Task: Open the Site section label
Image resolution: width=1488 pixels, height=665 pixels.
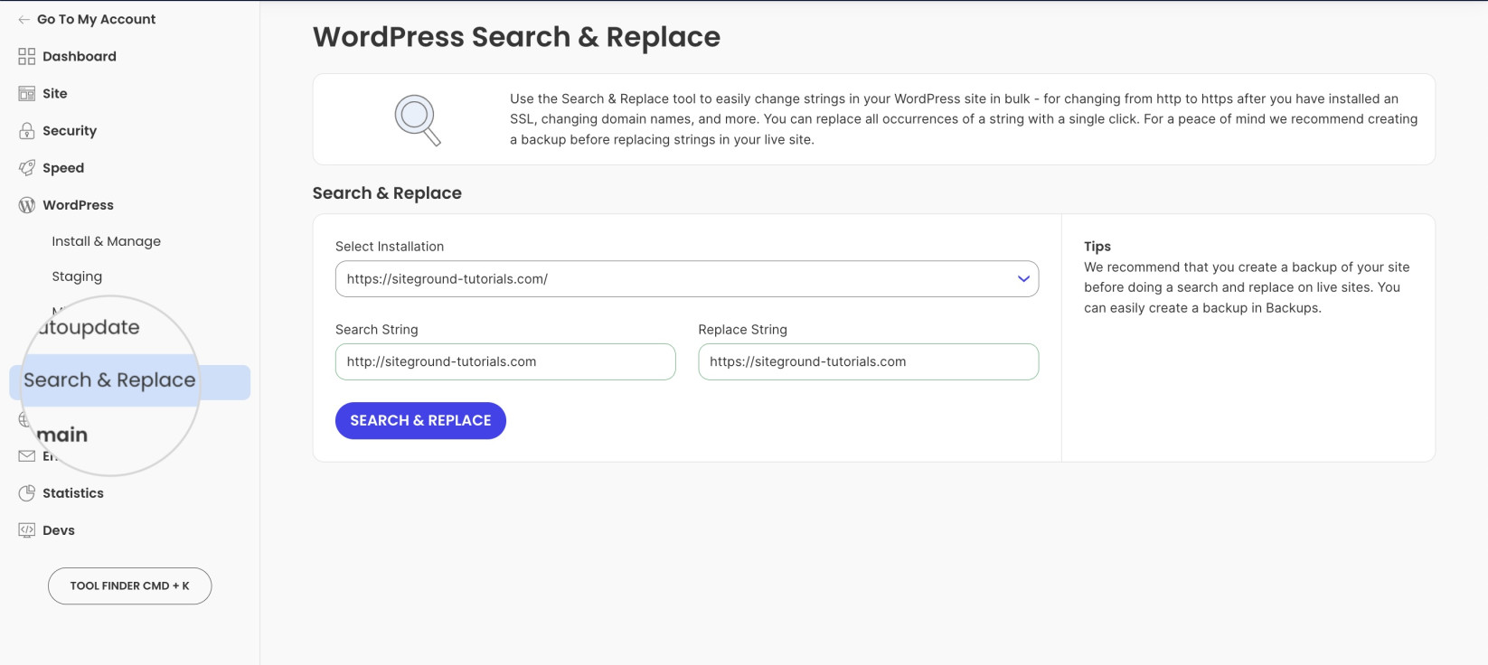Action: click(55, 93)
